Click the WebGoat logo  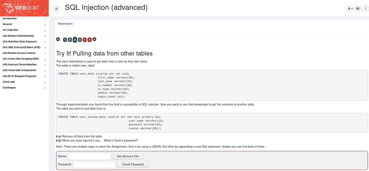[x=24, y=8]
